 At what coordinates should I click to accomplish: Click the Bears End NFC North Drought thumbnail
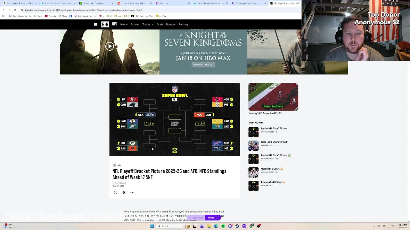point(253,146)
